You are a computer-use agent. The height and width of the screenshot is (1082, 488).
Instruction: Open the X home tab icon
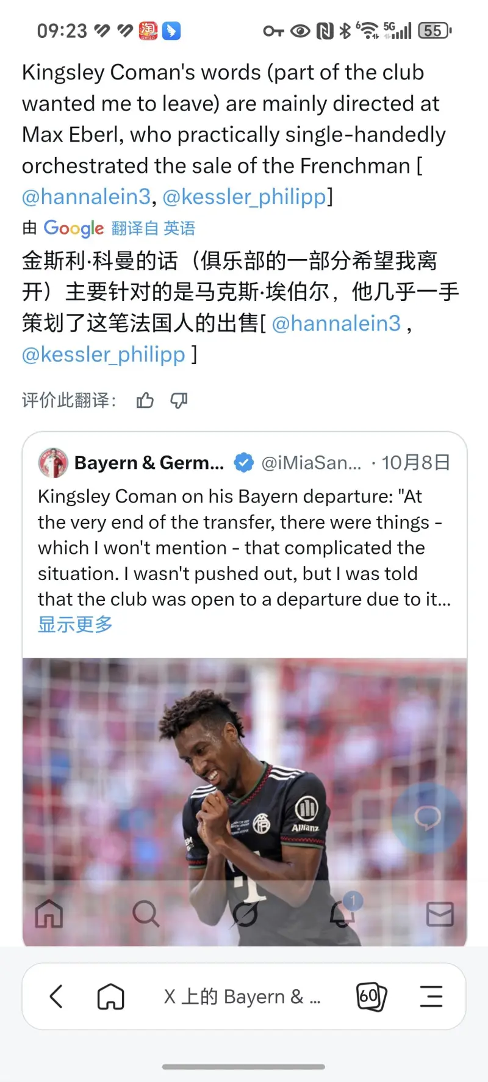pyautogui.click(x=49, y=914)
